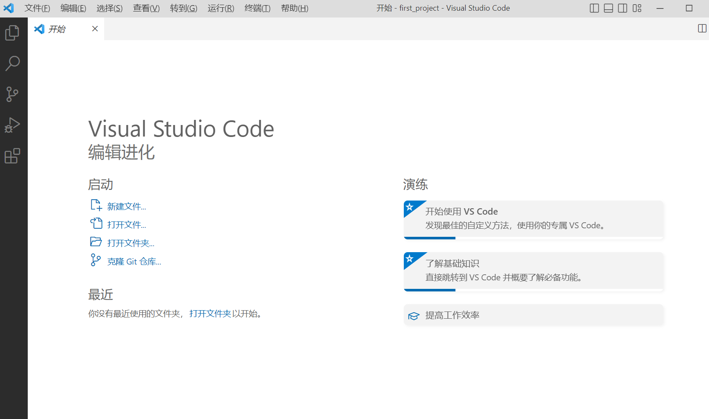Toggle bottom panel layout icon
This screenshot has width=709, height=419.
tap(609, 8)
